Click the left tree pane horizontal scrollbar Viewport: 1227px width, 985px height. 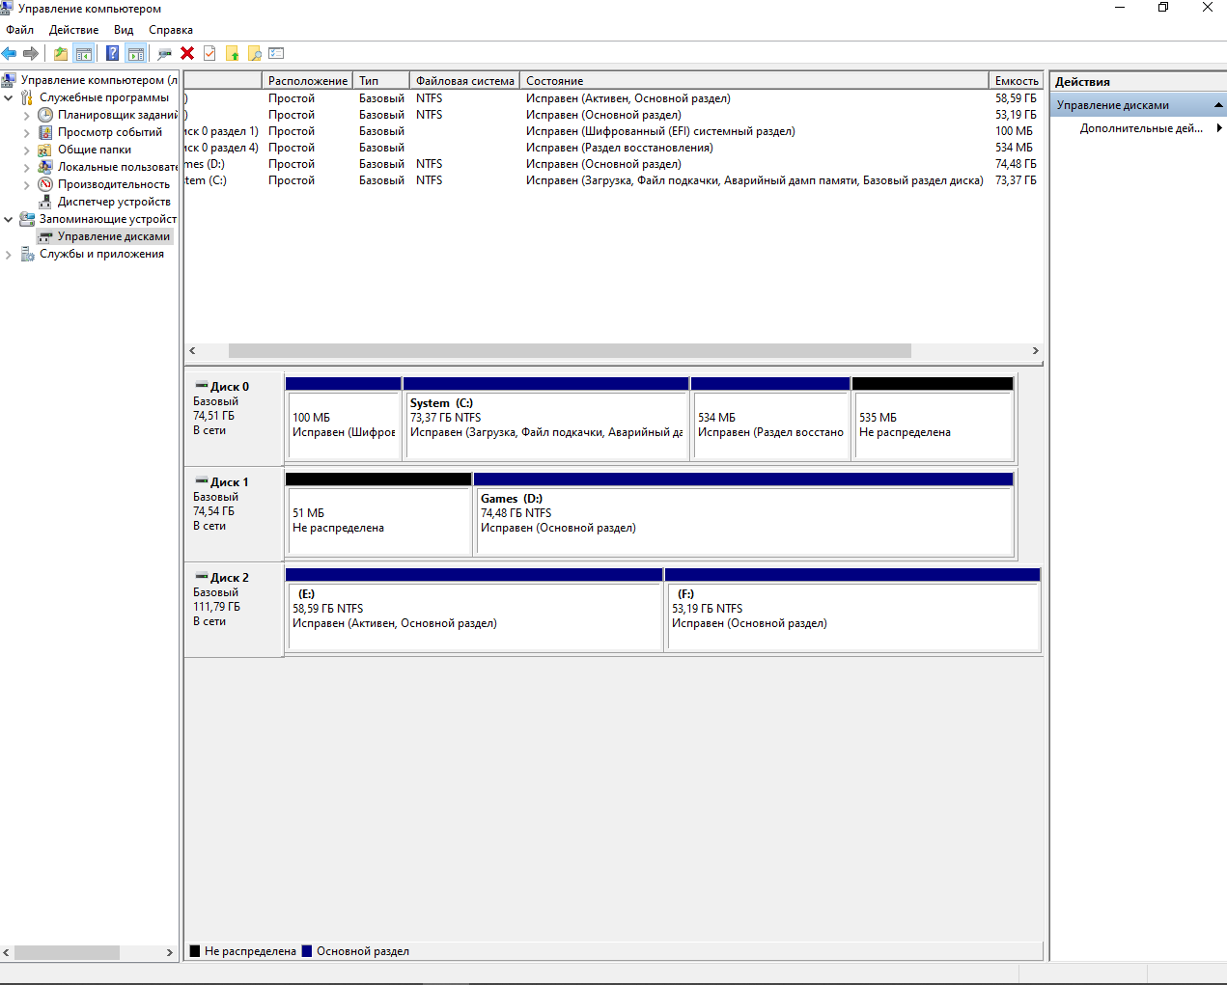point(67,952)
